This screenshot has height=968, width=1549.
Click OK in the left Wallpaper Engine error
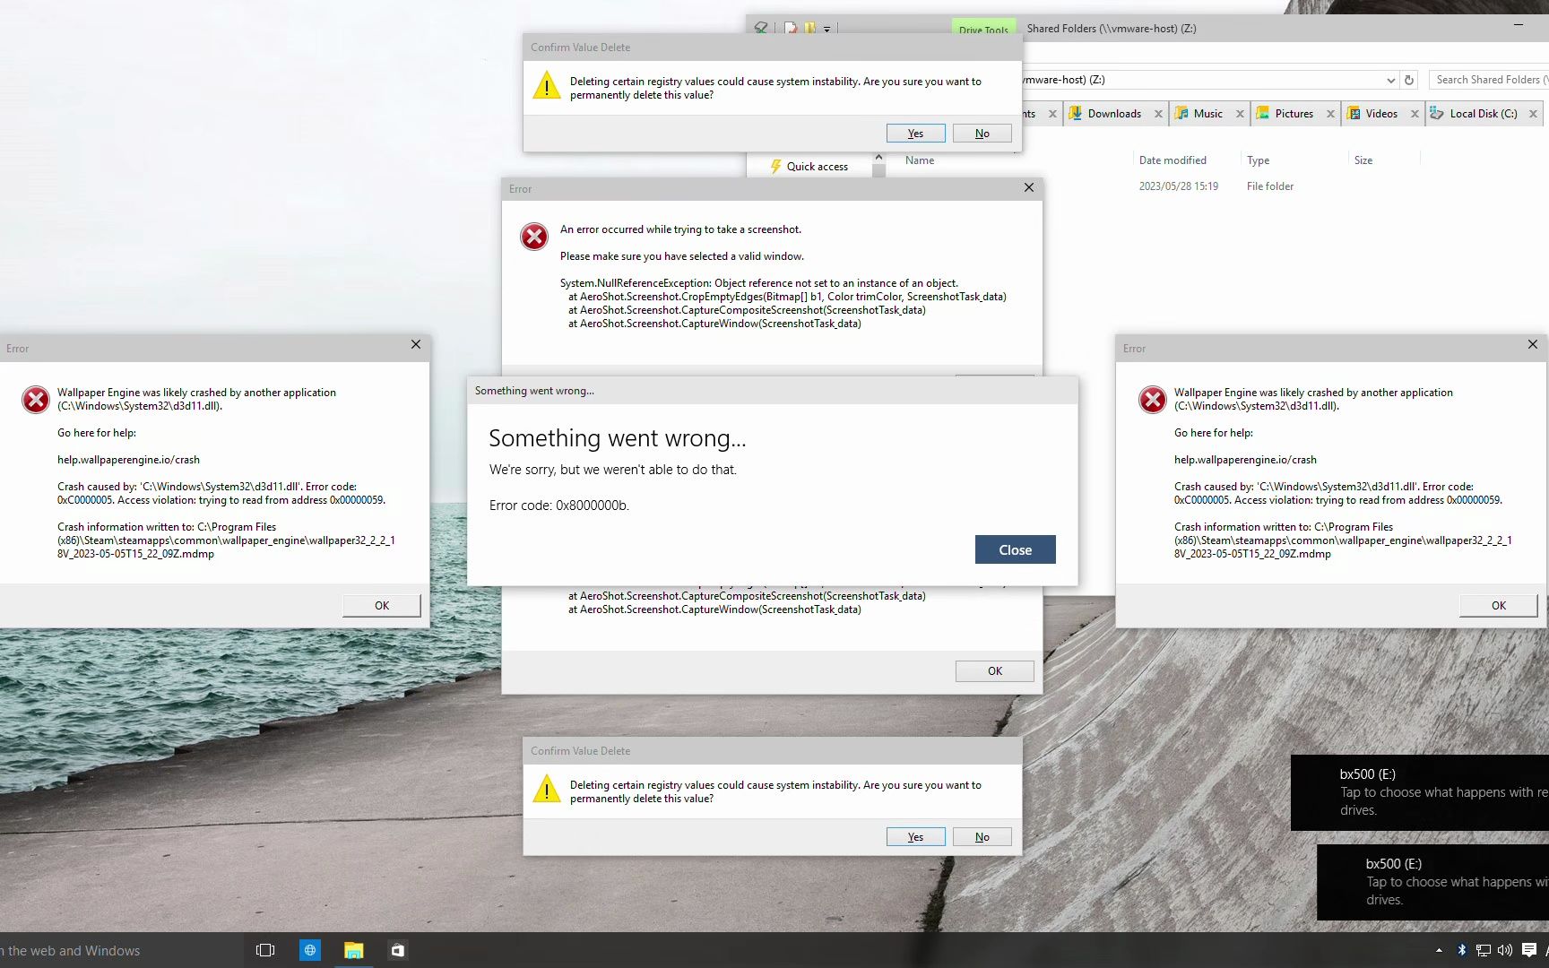[x=382, y=606]
